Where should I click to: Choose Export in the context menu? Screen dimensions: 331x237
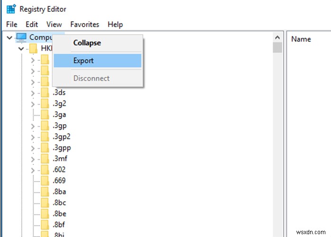pyautogui.click(x=98, y=61)
